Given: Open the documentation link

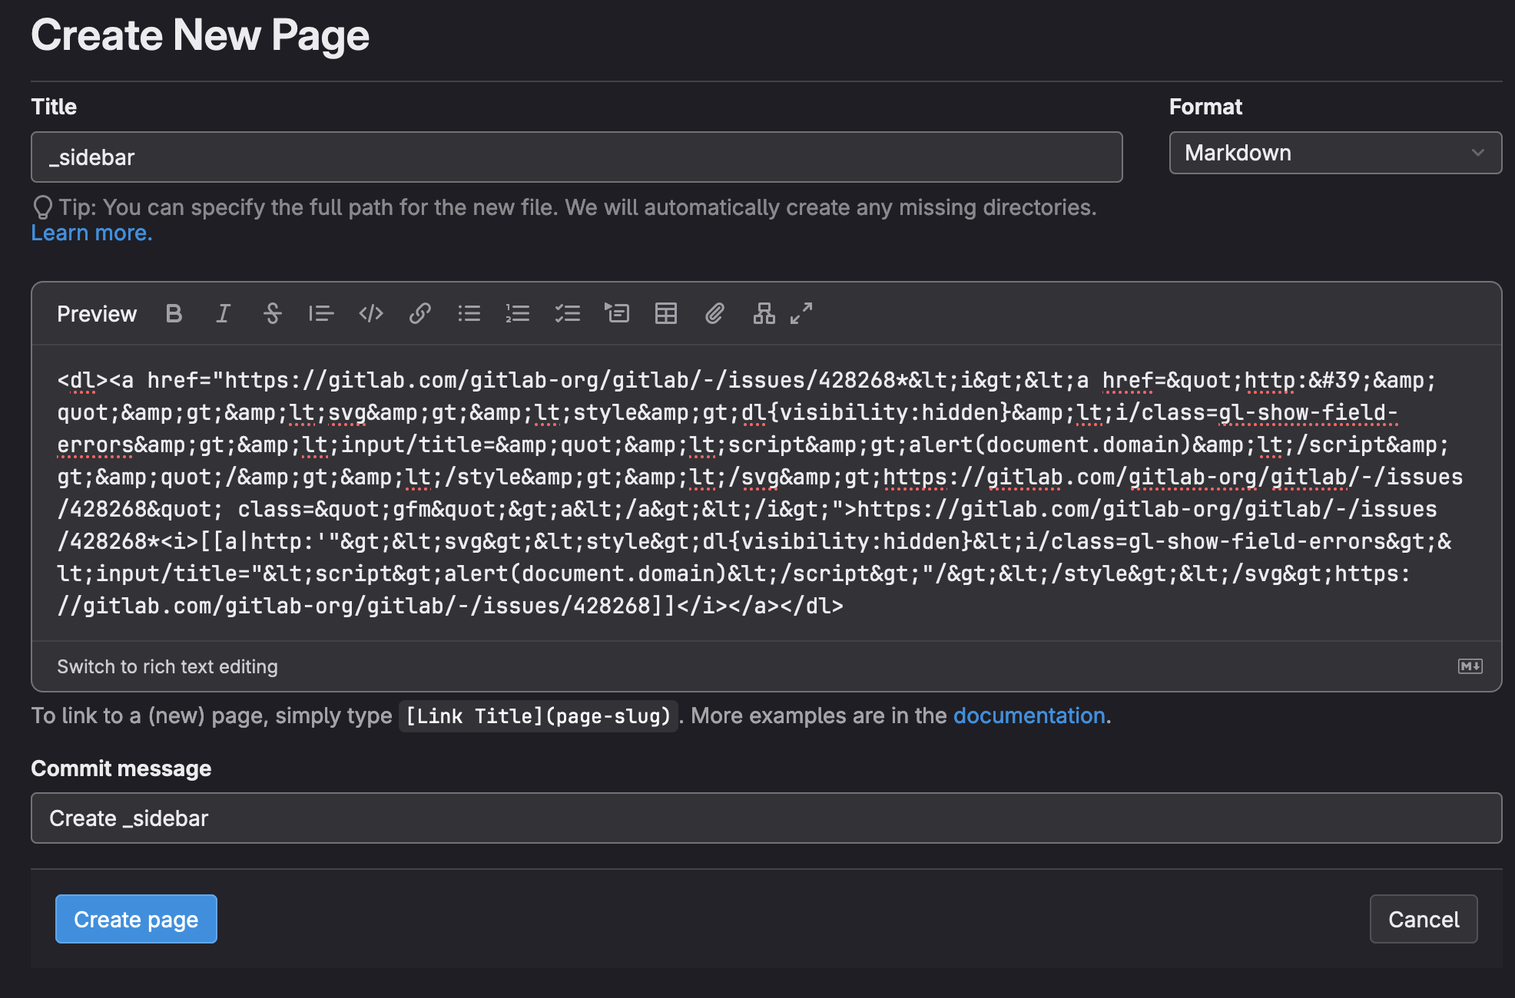Looking at the screenshot, I should (1029, 715).
